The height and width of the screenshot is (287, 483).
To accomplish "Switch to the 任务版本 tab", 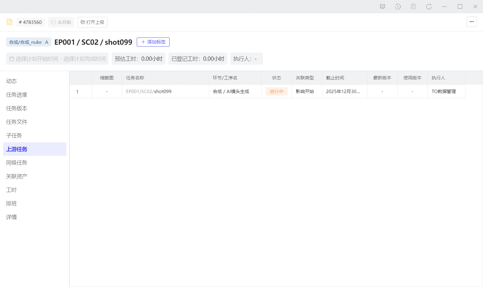I will (x=17, y=108).
